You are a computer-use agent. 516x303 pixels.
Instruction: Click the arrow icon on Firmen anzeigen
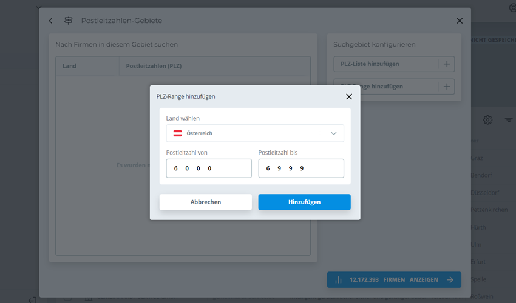tap(450, 280)
